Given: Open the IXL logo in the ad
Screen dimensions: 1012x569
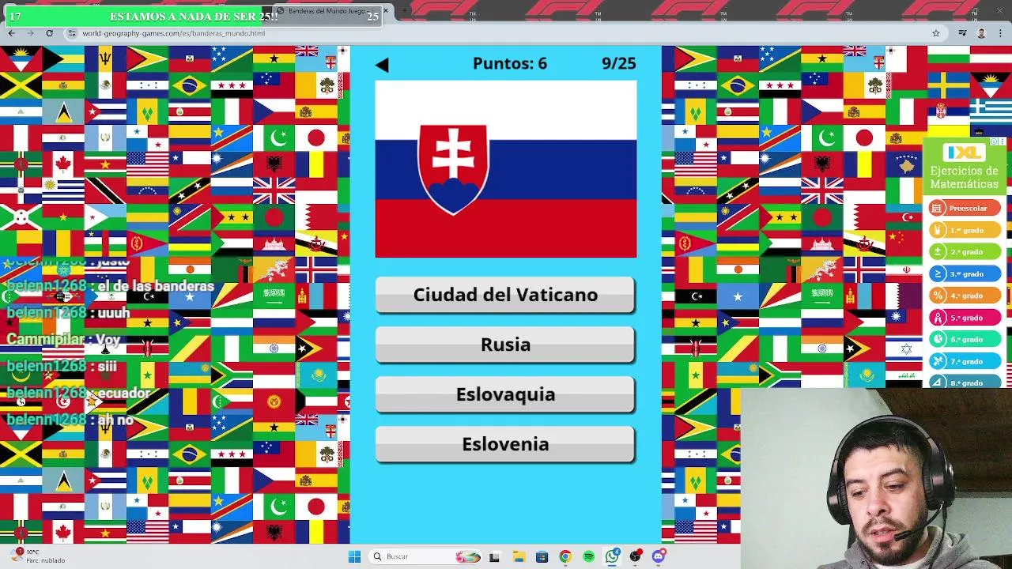Looking at the screenshot, I should pyautogui.click(x=964, y=152).
